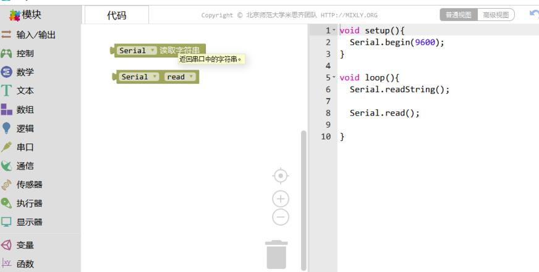Select the 文本 text category icon
Viewport: 539px width, 272px height.
tap(6, 90)
